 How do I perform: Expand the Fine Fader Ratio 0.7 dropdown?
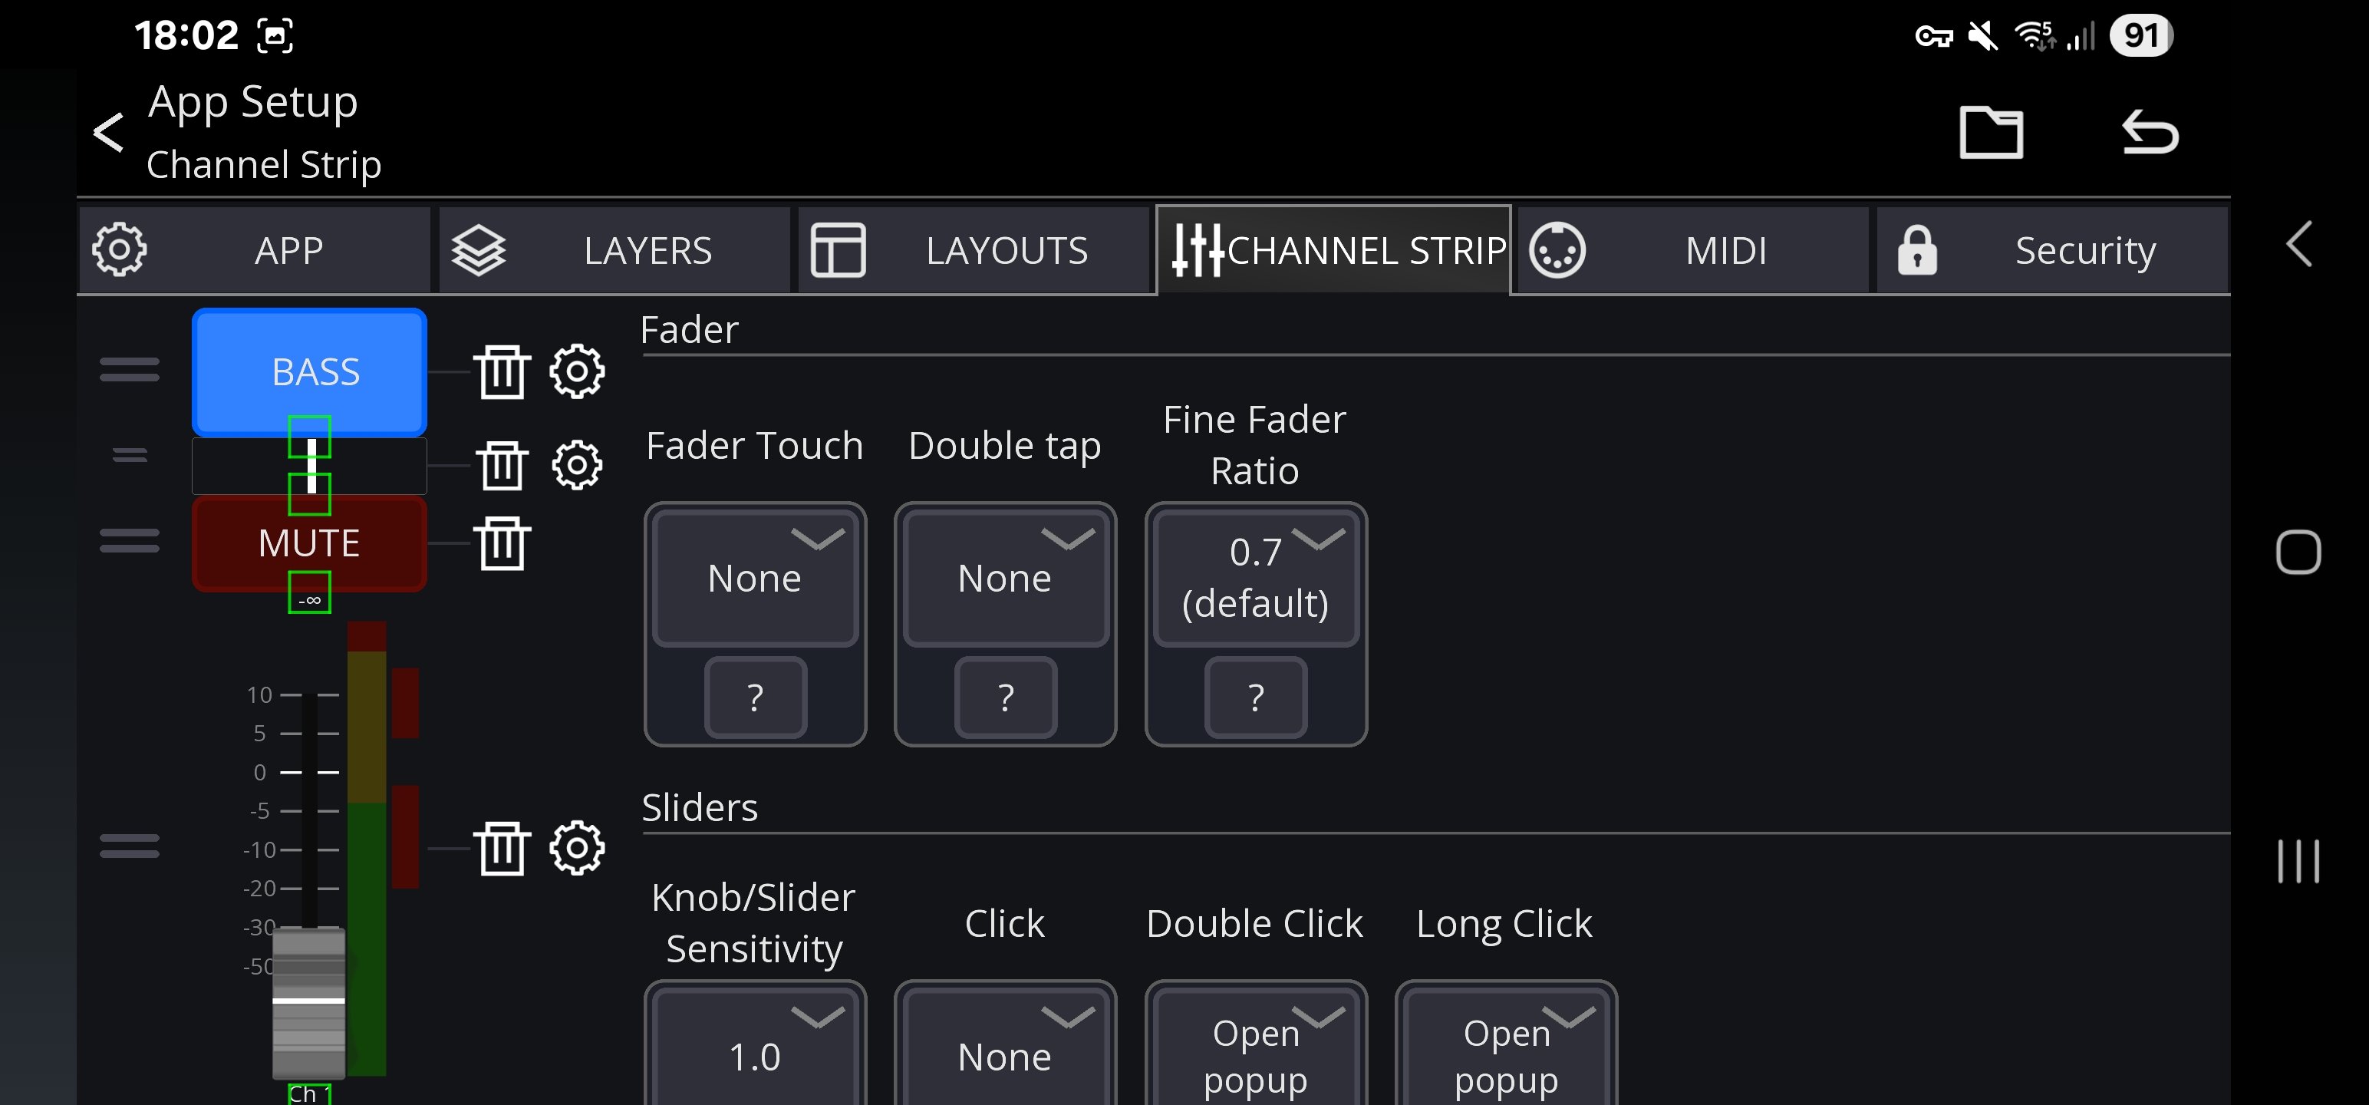1254,577
